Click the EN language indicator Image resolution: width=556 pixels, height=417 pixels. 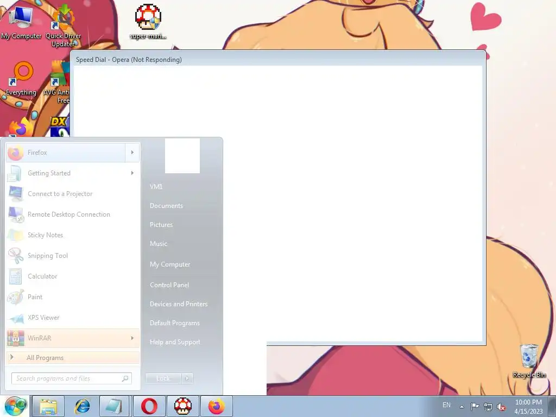pyautogui.click(x=446, y=405)
